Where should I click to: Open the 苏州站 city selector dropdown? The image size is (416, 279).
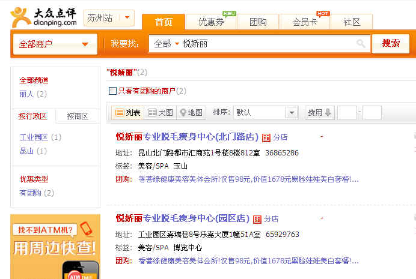pyautogui.click(x=109, y=18)
